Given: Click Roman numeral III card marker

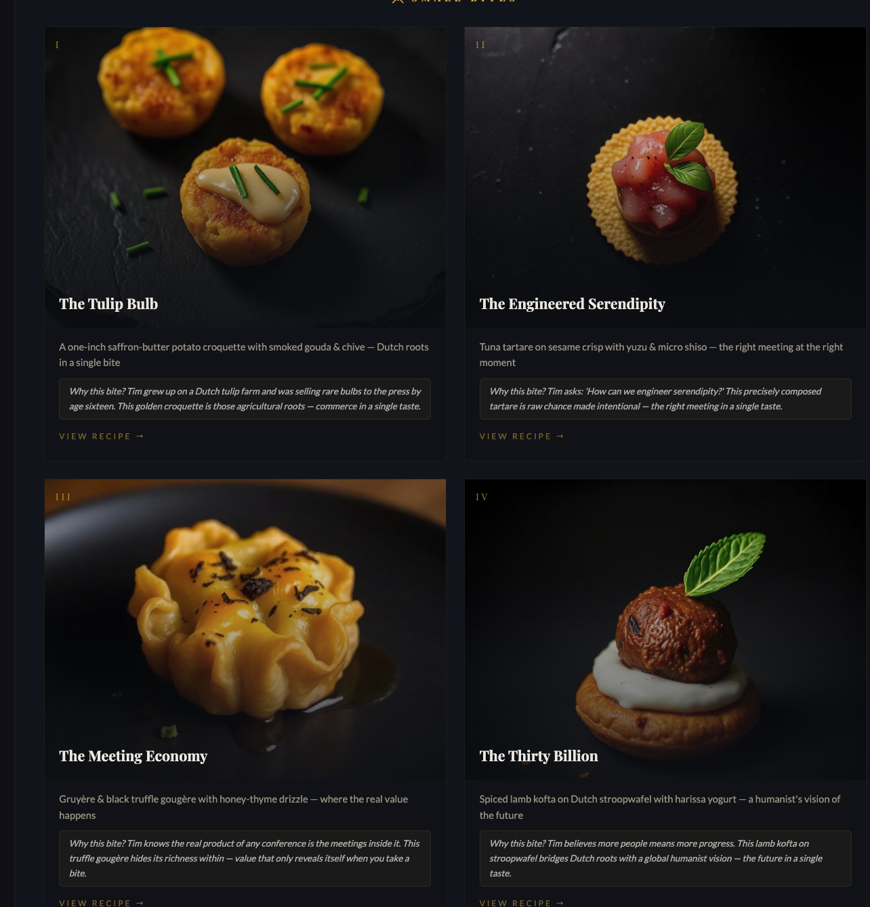Looking at the screenshot, I should coord(63,497).
